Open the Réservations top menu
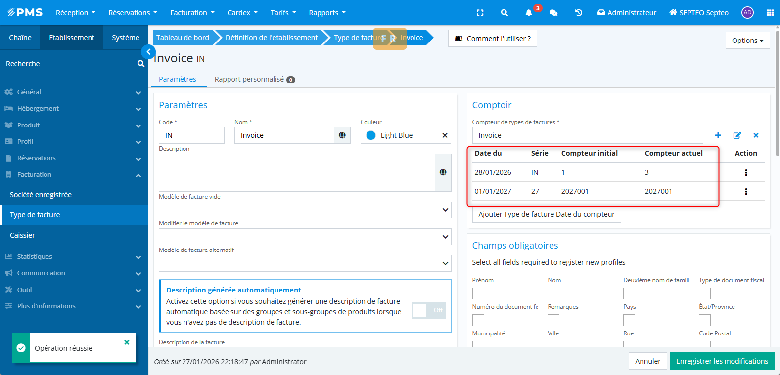The width and height of the screenshot is (780, 375). coord(133,13)
